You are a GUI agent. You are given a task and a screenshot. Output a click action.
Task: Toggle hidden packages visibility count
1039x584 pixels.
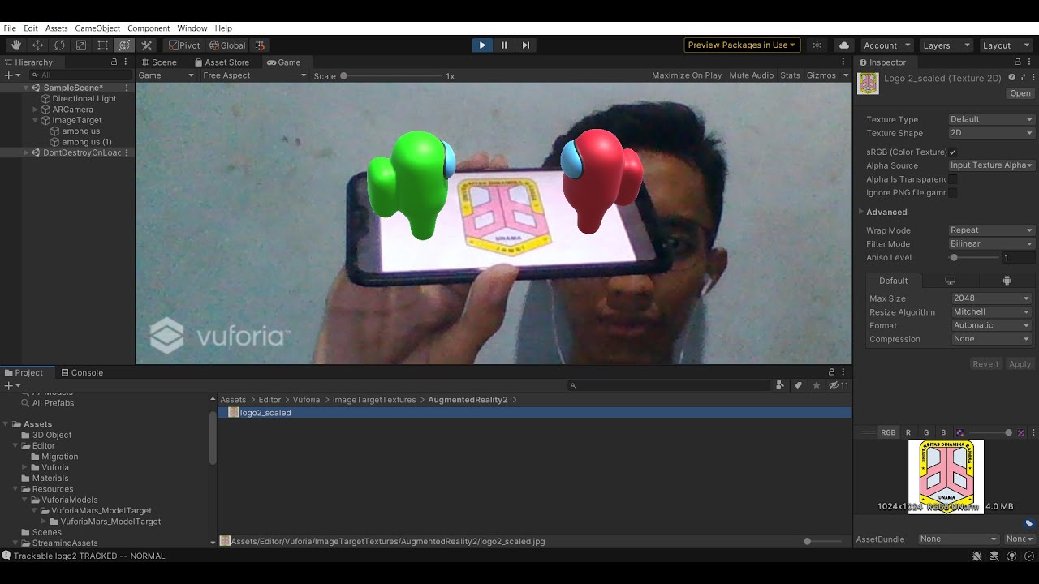(839, 385)
